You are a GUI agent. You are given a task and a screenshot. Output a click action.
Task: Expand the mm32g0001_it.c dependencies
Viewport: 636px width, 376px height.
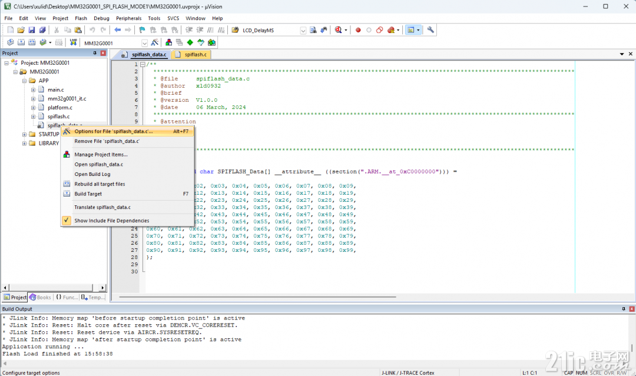click(x=33, y=98)
